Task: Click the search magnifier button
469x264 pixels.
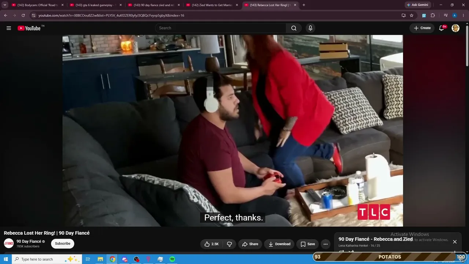Action: click(x=294, y=28)
